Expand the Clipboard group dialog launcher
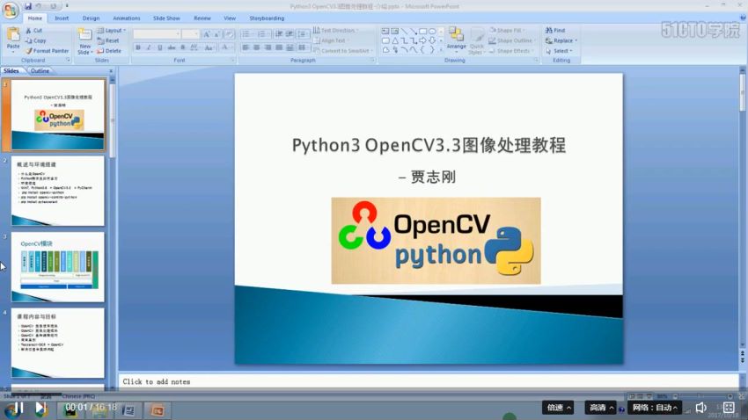748x420 pixels. (x=68, y=61)
